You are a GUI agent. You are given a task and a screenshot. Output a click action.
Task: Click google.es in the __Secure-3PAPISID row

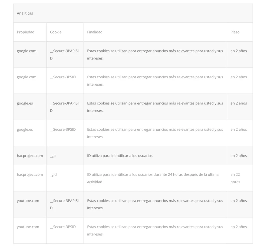[x=25, y=103]
